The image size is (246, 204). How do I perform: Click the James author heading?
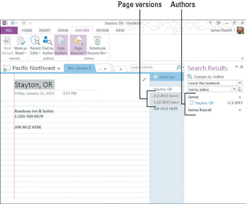193,97
